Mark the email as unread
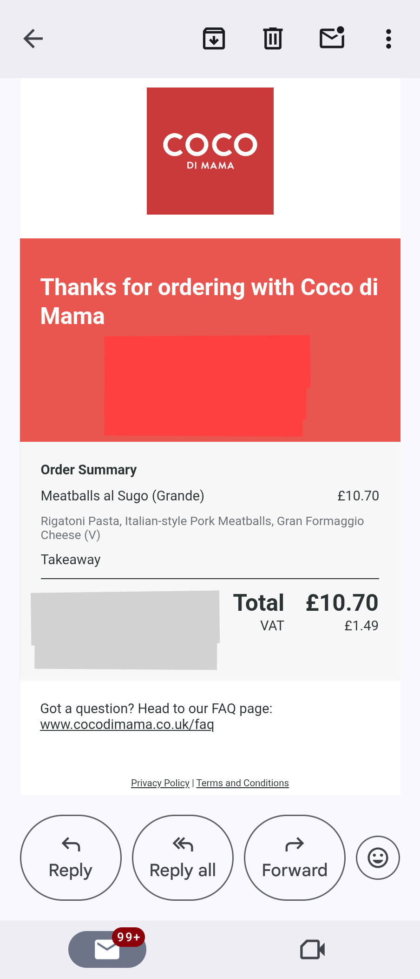Screen dimensions: 420x979 332,38
